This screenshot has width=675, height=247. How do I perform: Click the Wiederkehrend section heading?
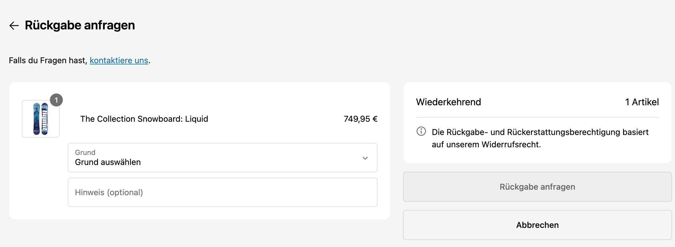pos(448,102)
